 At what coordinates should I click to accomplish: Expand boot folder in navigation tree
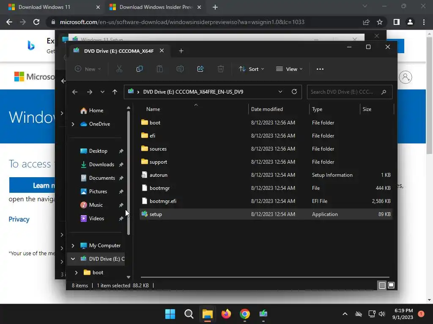76,273
